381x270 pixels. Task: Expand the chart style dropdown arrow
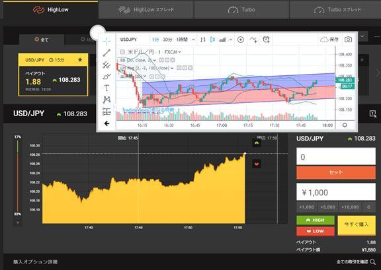point(231,40)
